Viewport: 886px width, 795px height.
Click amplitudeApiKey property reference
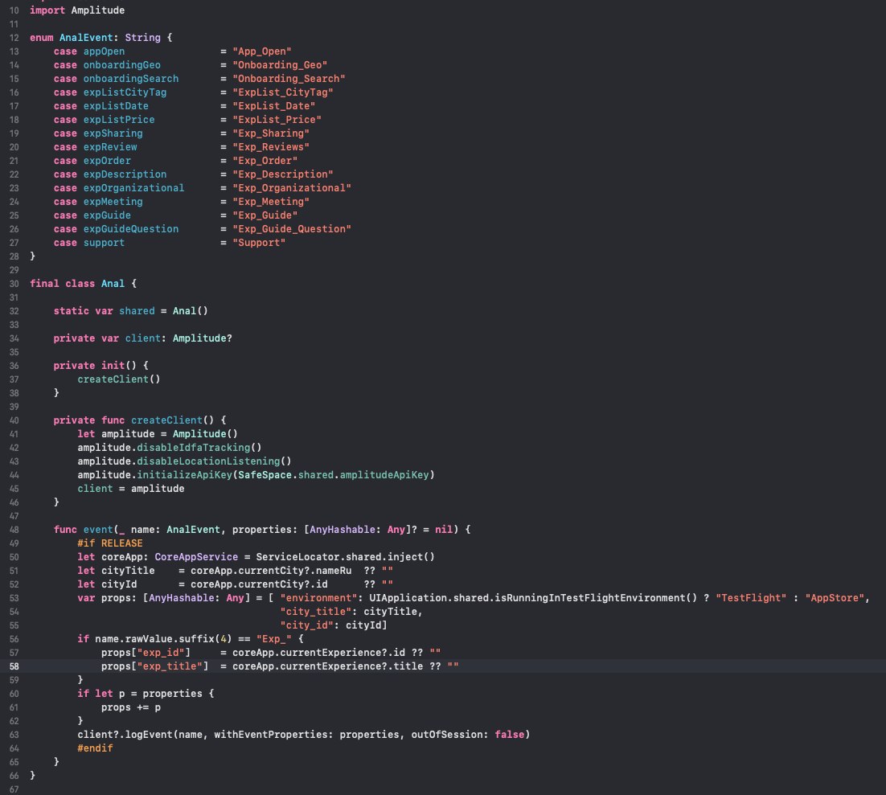(x=385, y=474)
